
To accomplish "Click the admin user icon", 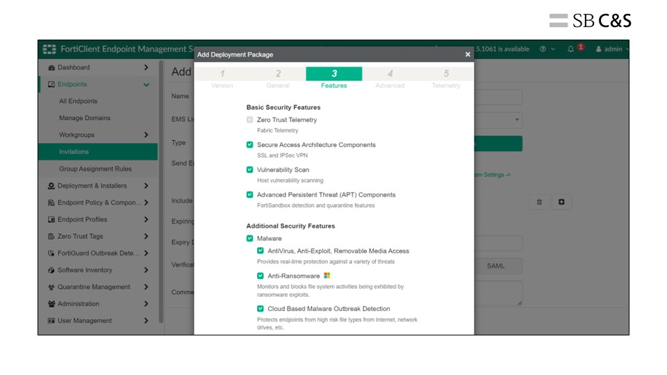I will click(x=598, y=49).
